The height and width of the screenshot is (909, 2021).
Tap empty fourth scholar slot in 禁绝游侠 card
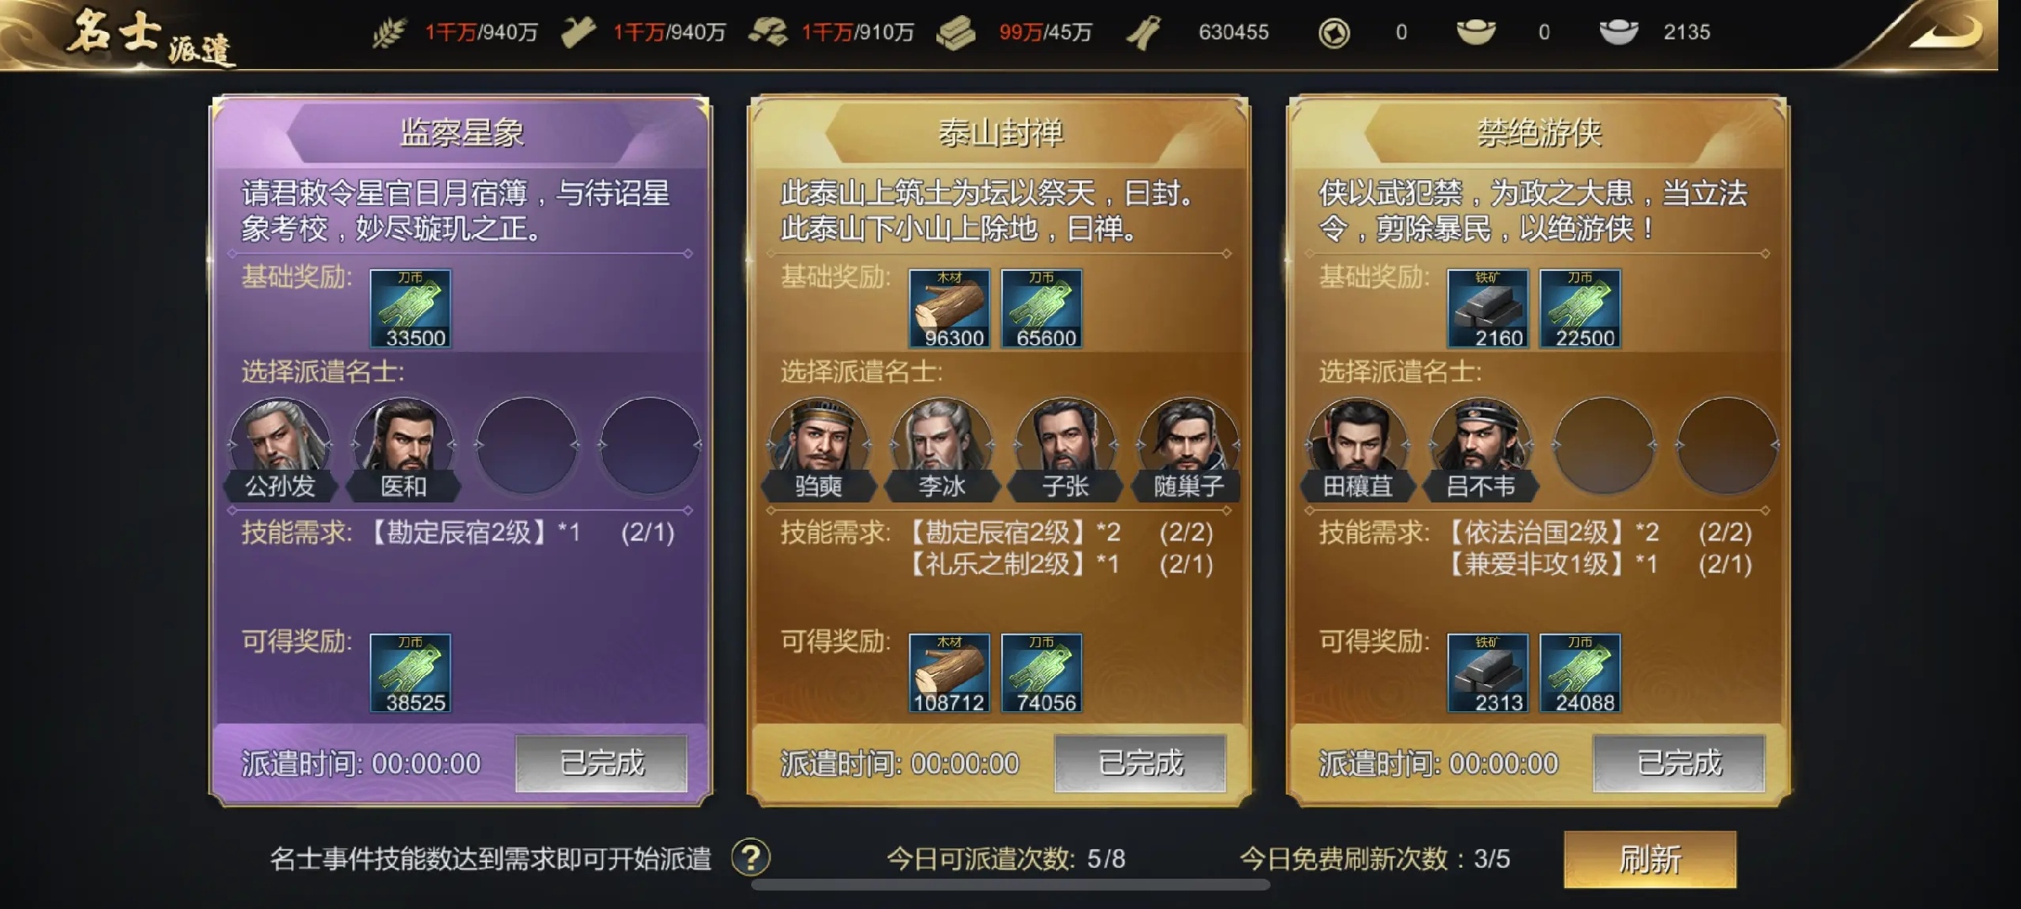tap(1726, 444)
